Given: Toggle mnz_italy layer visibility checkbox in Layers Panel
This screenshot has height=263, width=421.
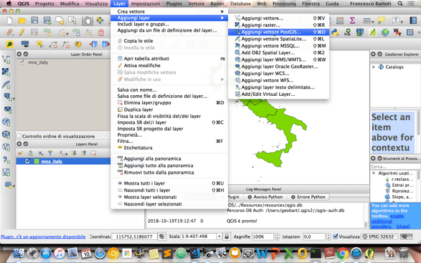Looking at the screenshot, I should 27,161.
